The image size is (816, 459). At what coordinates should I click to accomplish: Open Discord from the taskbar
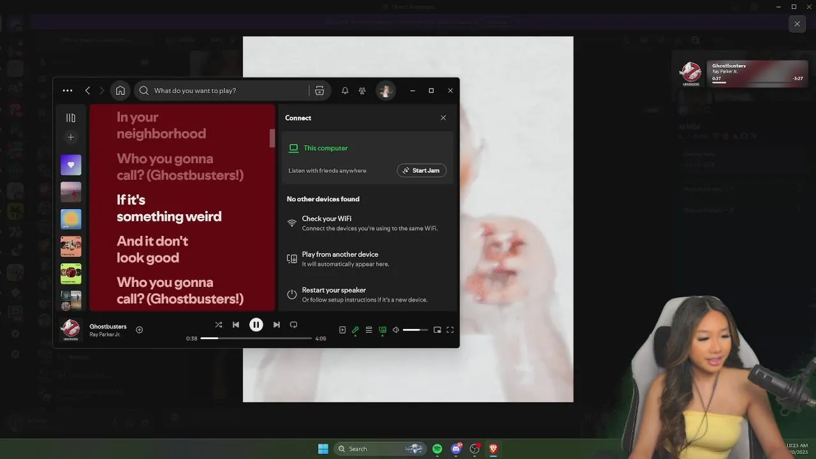click(x=456, y=449)
